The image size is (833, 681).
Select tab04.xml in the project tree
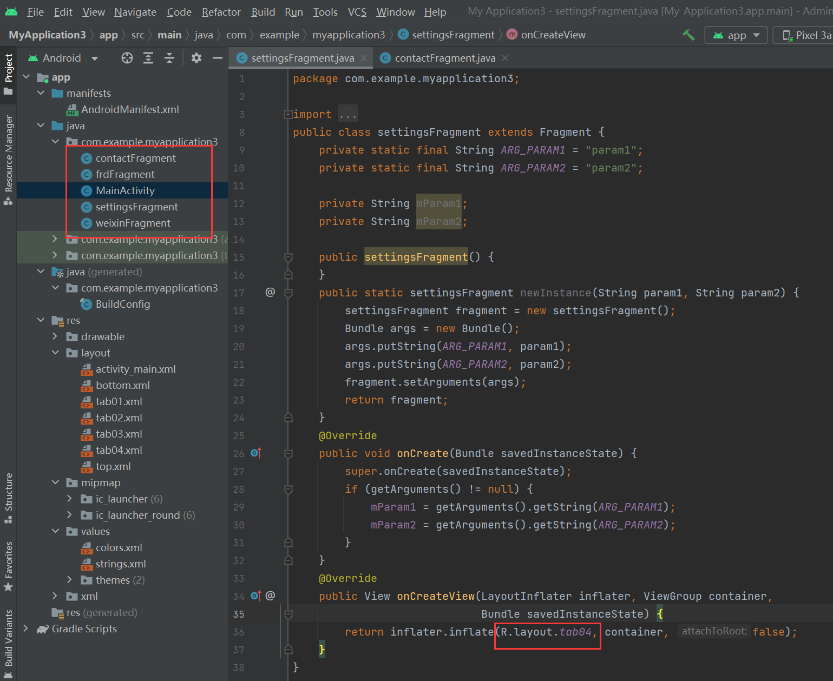pyautogui.click(x=119, y=450)
